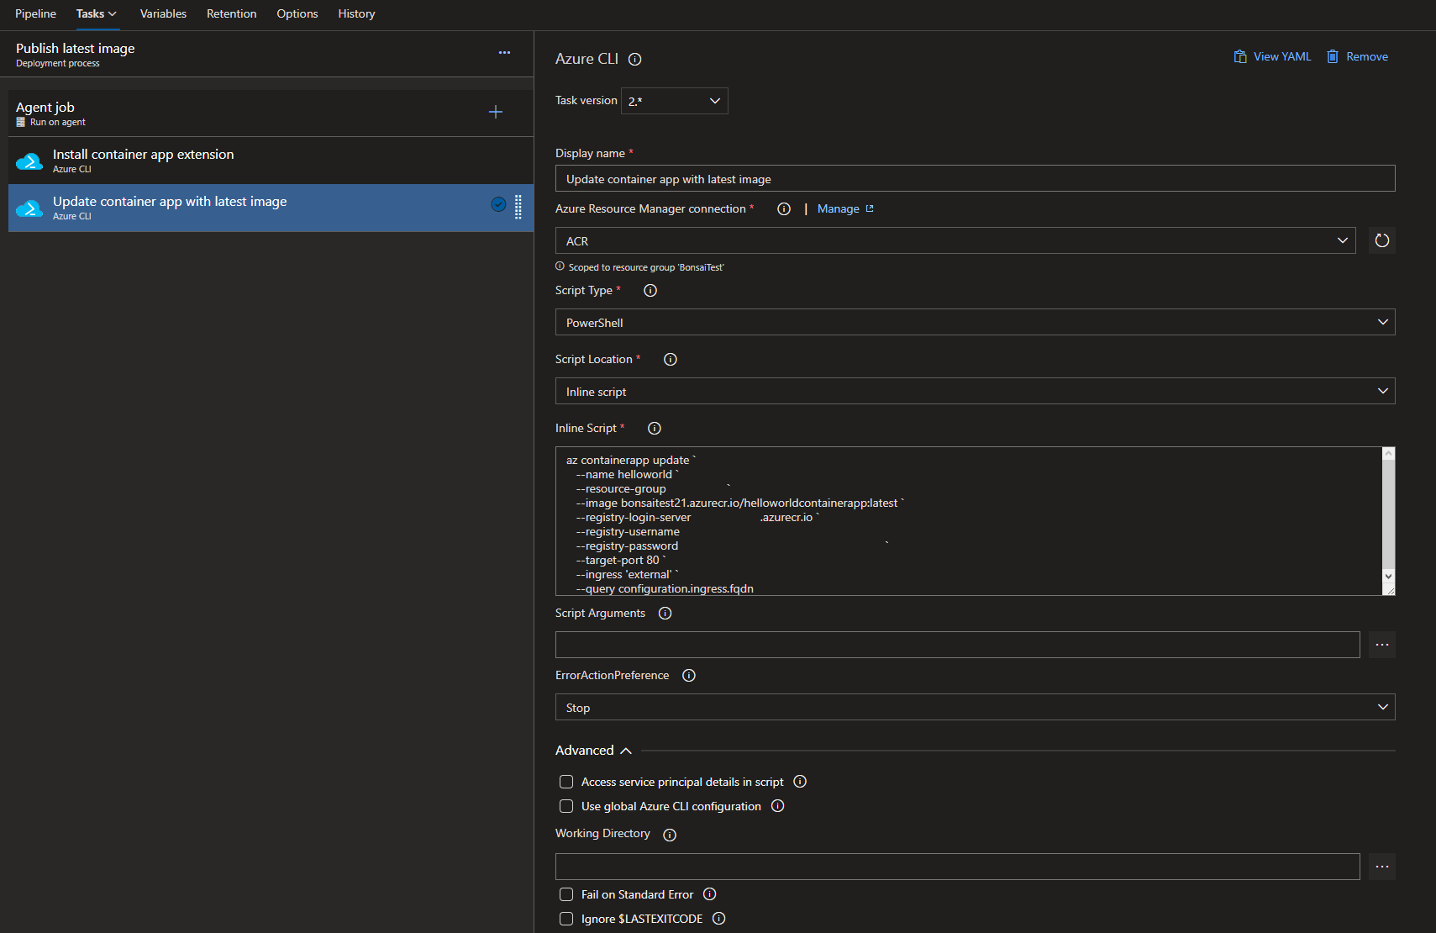
Task: Open the Retention tab
Action: tap(232, 13)
